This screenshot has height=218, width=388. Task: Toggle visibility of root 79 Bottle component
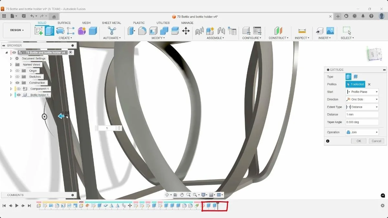click(14, 52)
